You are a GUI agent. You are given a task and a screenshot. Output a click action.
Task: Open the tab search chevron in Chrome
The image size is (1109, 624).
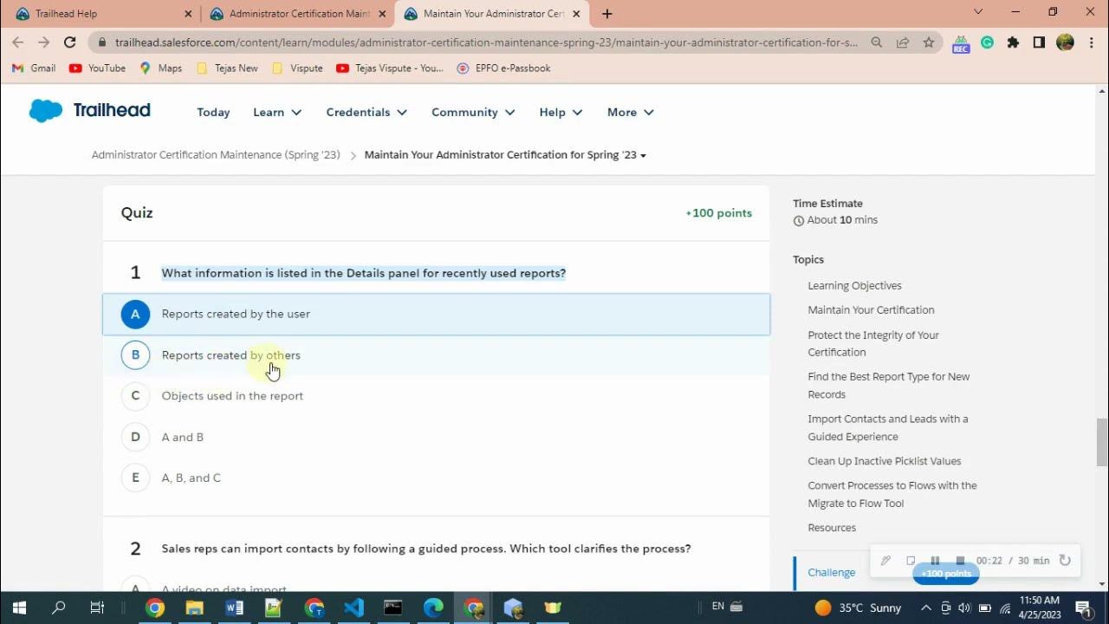pos(978,12)
